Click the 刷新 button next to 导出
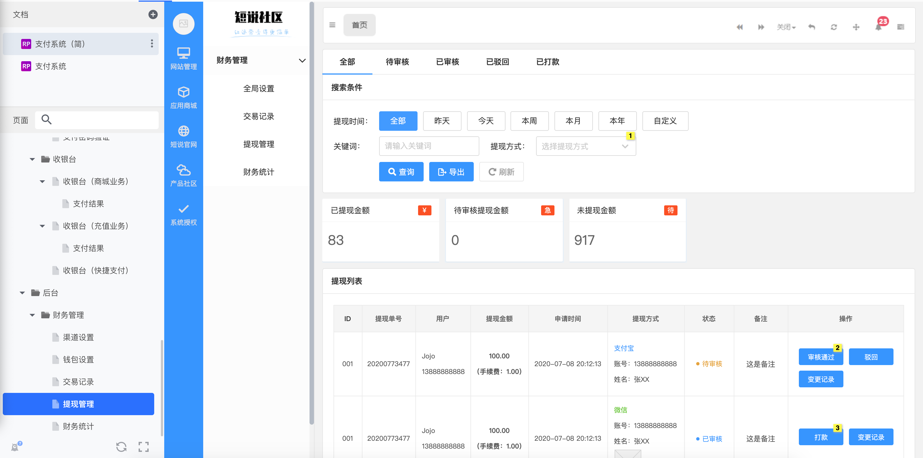The height and width of the screenshot is (458, 923). coord(502,171)
